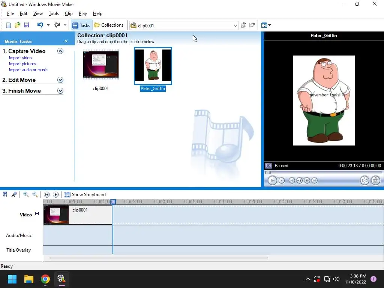This screenshot has height=288, width=384.
Task: Click the monitor Back button
Action: tap(292, 180)
